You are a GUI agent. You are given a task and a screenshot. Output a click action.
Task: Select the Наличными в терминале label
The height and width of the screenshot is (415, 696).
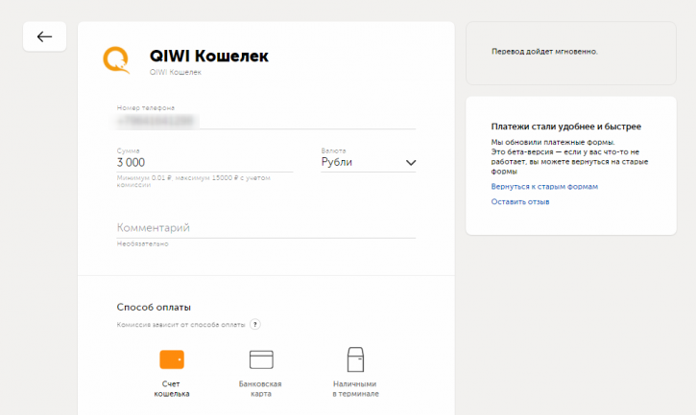pos(355,389)
